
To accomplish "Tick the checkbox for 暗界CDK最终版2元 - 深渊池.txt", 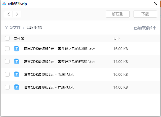I will (x=7, y=74).
